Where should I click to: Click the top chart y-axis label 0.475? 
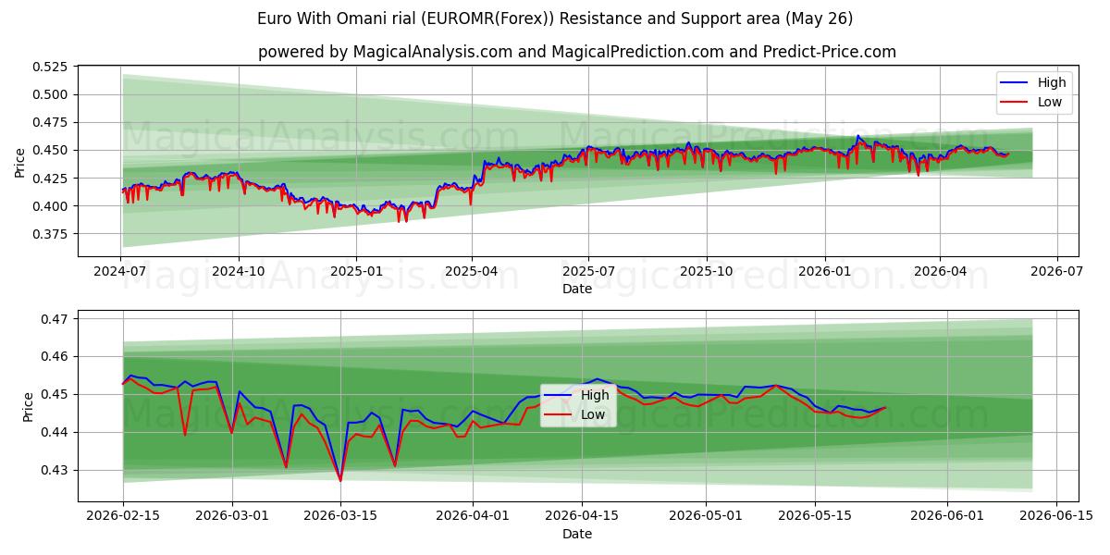pos(50,122)
